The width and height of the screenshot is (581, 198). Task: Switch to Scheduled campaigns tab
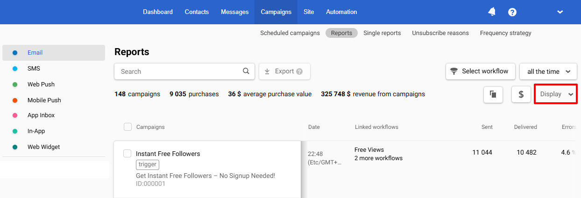(290, 33)
